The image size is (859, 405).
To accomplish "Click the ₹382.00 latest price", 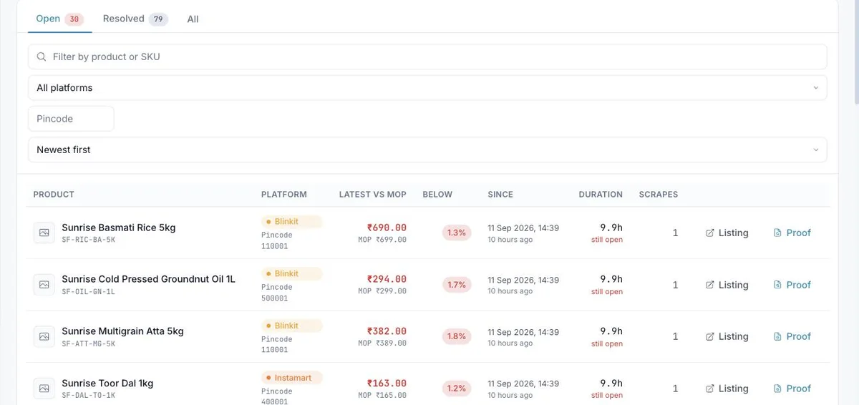I will tap(387, 331).
